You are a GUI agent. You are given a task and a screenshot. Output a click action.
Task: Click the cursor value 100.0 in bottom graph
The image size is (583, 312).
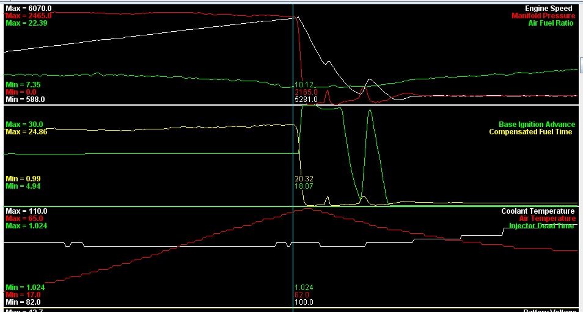(x=304, y=302)
